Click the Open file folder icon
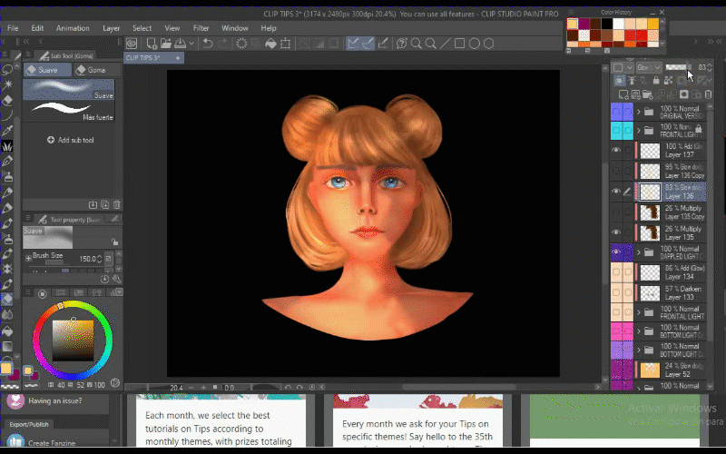Viewport: 726px width, 454px height. [x=166, y=44]
